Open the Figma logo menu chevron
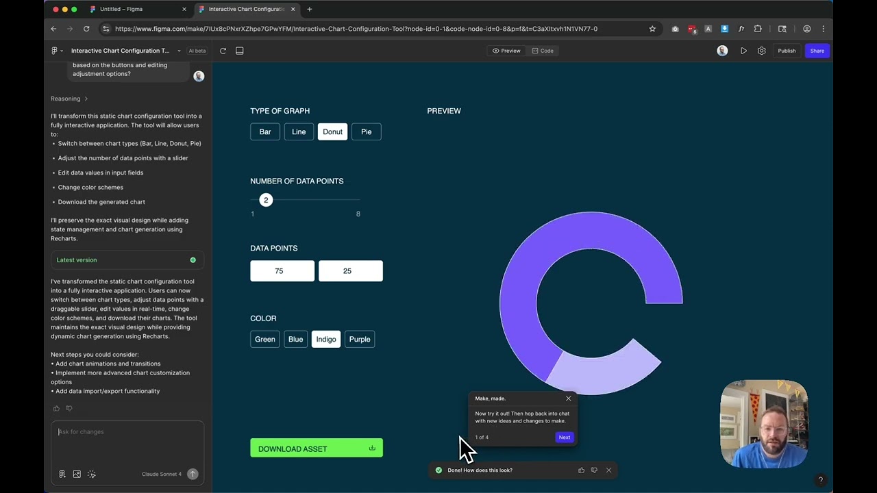The width and height of the screenshot is (877, 493). pyautogui.click(x=62, y=51)
